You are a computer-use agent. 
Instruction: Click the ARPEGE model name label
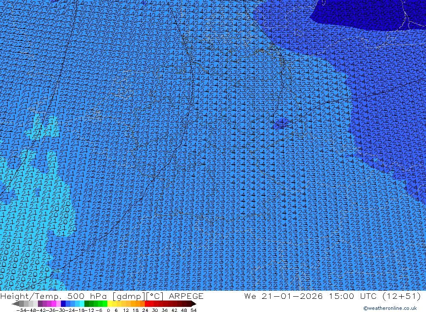click(x=186, y=296)
